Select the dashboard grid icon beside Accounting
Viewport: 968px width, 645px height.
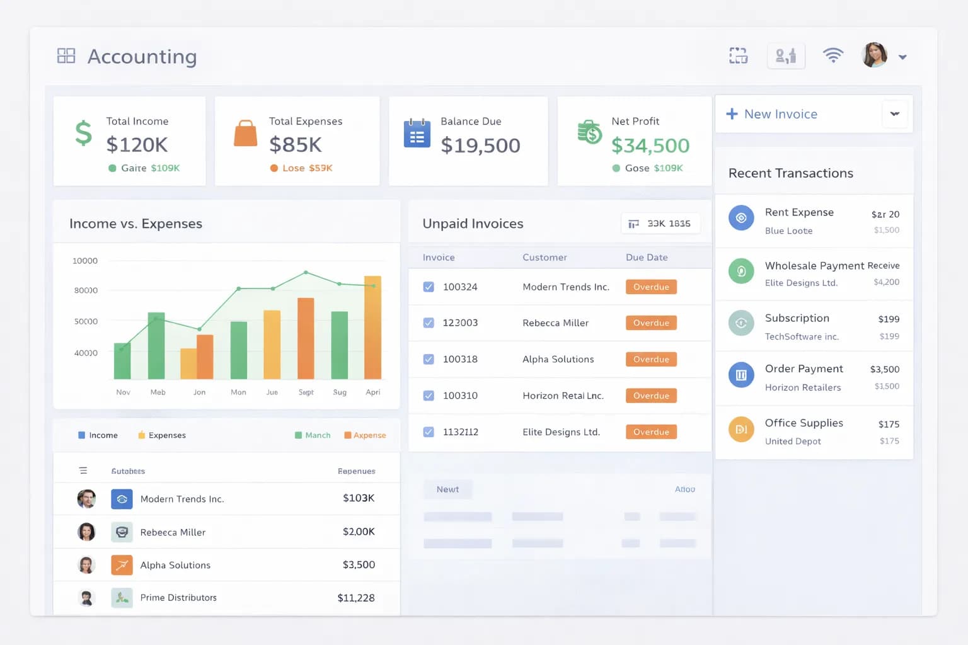(x=66, y=56)
